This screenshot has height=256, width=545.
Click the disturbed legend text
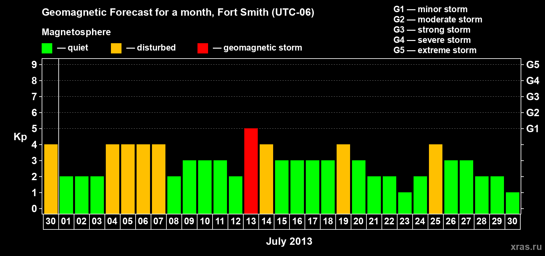156,48
